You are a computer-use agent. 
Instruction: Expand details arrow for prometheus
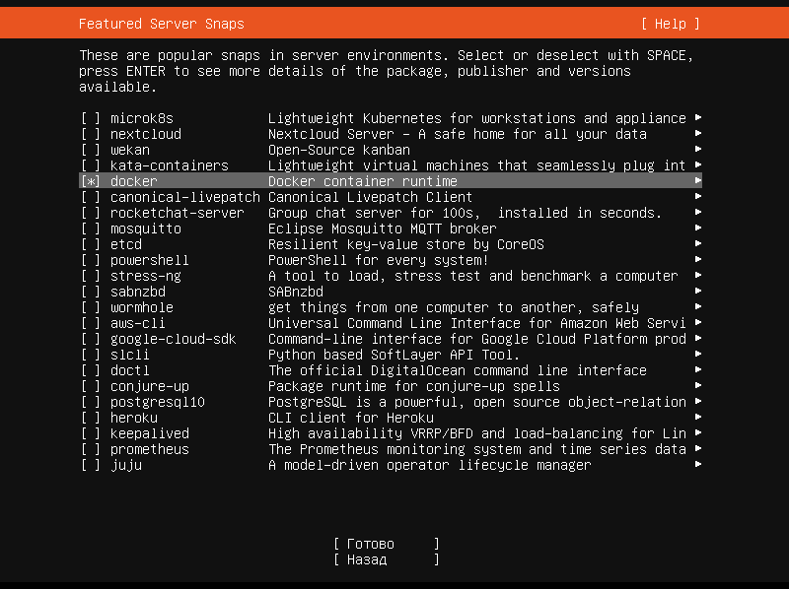click(698, 448)
